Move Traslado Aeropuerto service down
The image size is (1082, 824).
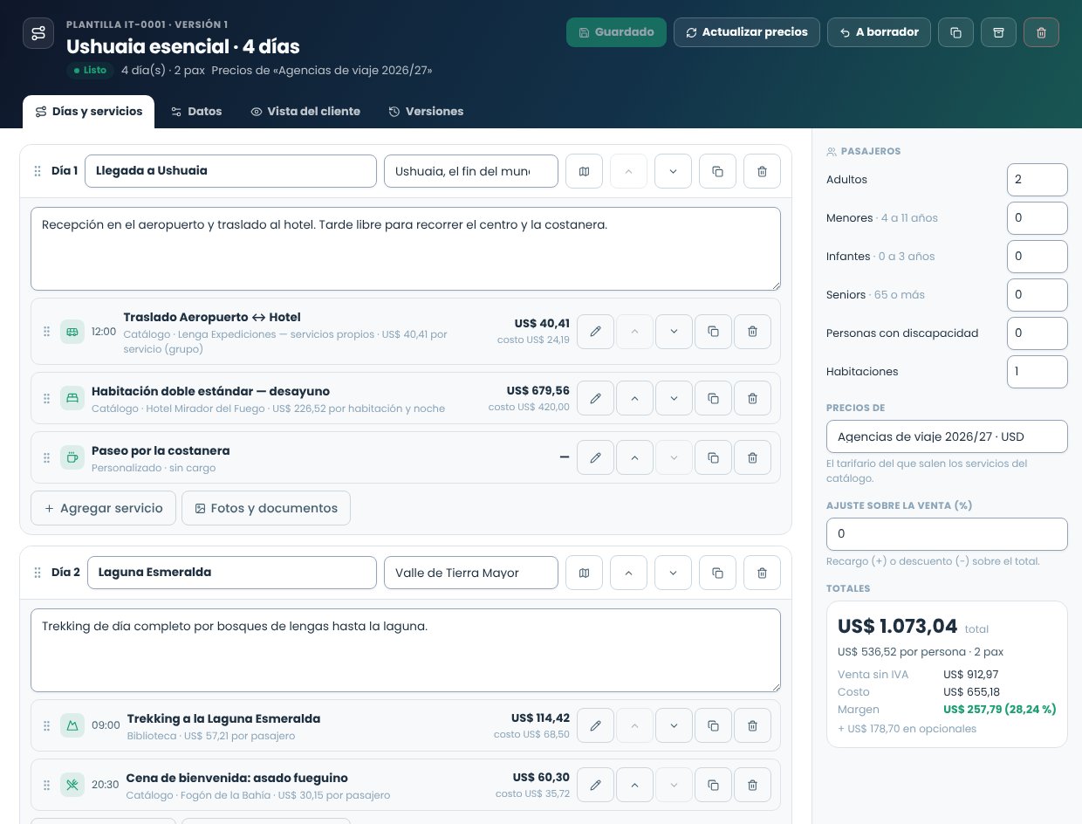pos(674,332)
